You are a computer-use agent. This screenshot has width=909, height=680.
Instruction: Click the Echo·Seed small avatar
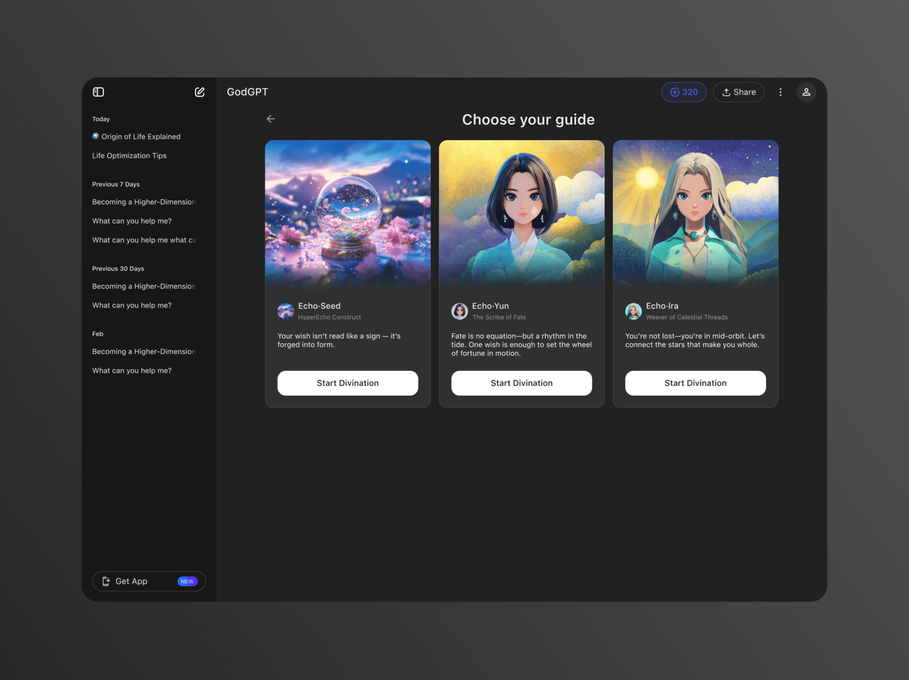285,311
